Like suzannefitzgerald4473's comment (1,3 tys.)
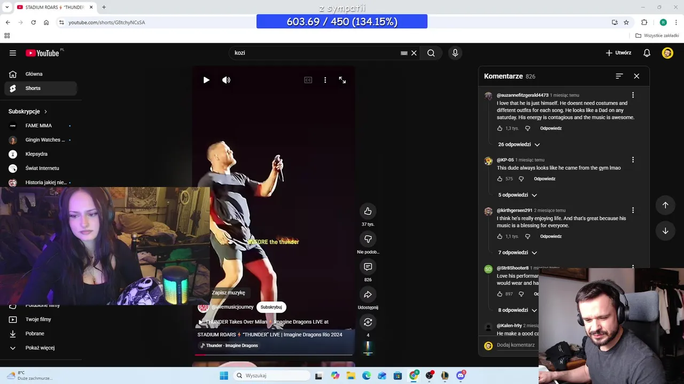The height and width of the screenshot is (384, 684). click(x=500, y=129)
